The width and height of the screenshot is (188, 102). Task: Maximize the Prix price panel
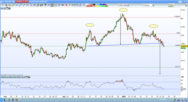tap(7, 8)
